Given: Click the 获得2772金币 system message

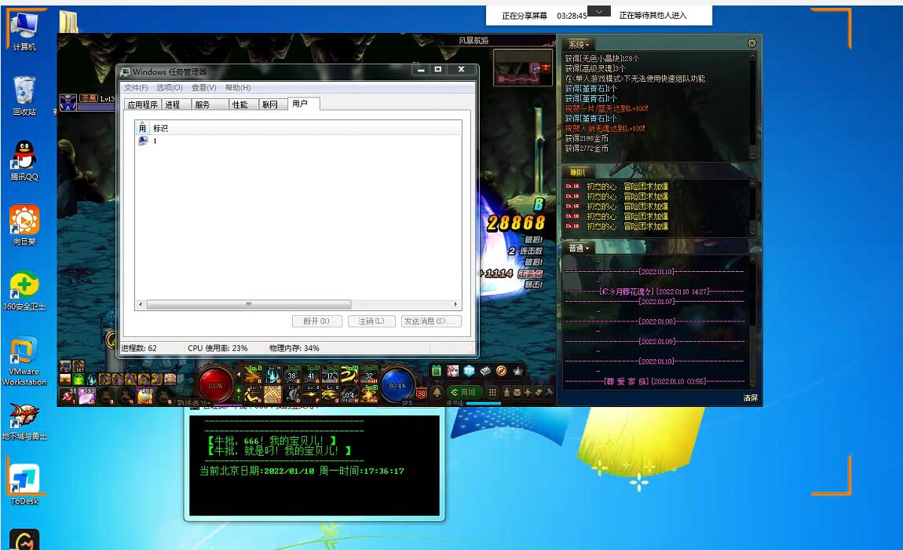Looking at the screenshot, I should [x=587, y=148].
